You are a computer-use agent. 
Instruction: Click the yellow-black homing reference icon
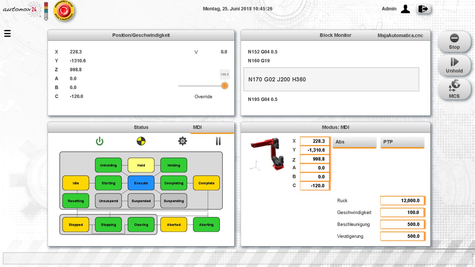pos(141,141)
